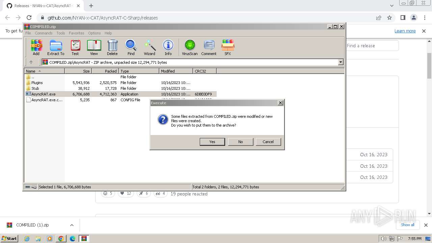Screen dimensions: 432x243
Task: Select the parent '..' folder row
Action: click(x=120, y=77)
